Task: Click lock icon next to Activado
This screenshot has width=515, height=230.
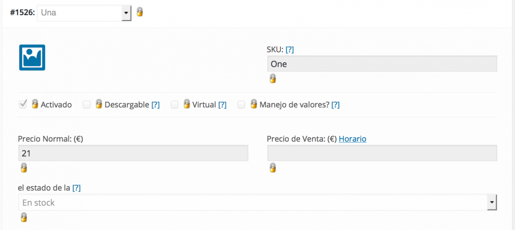Action: tap(35, 104)
